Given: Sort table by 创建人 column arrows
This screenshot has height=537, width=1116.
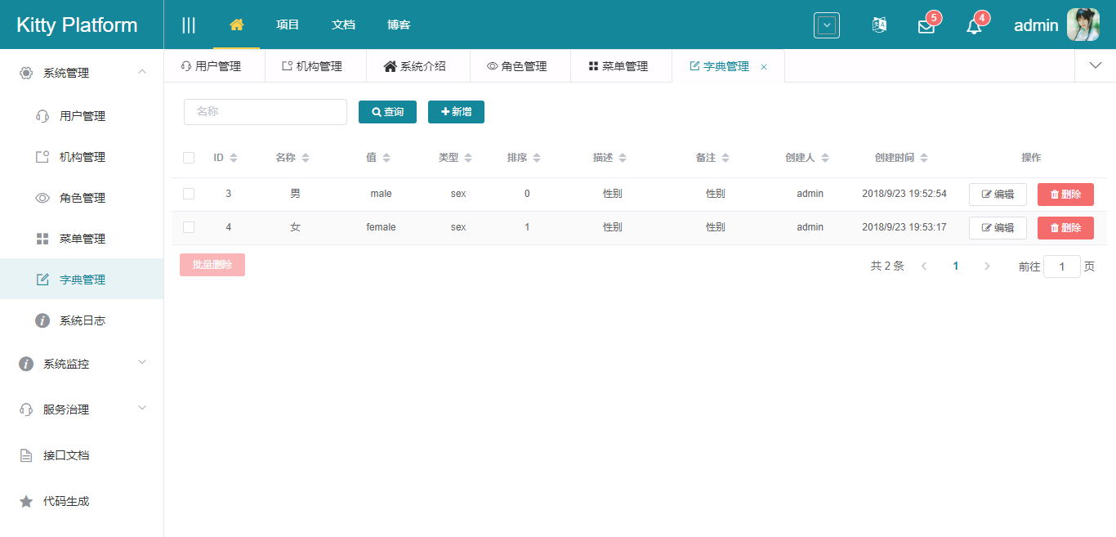Looking at the screenshot, I should 825,158.
